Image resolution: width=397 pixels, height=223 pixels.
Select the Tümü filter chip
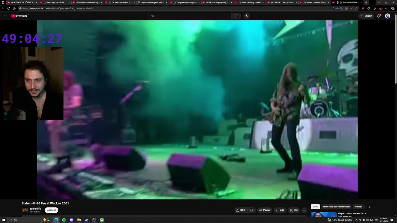tap(315, 207)
